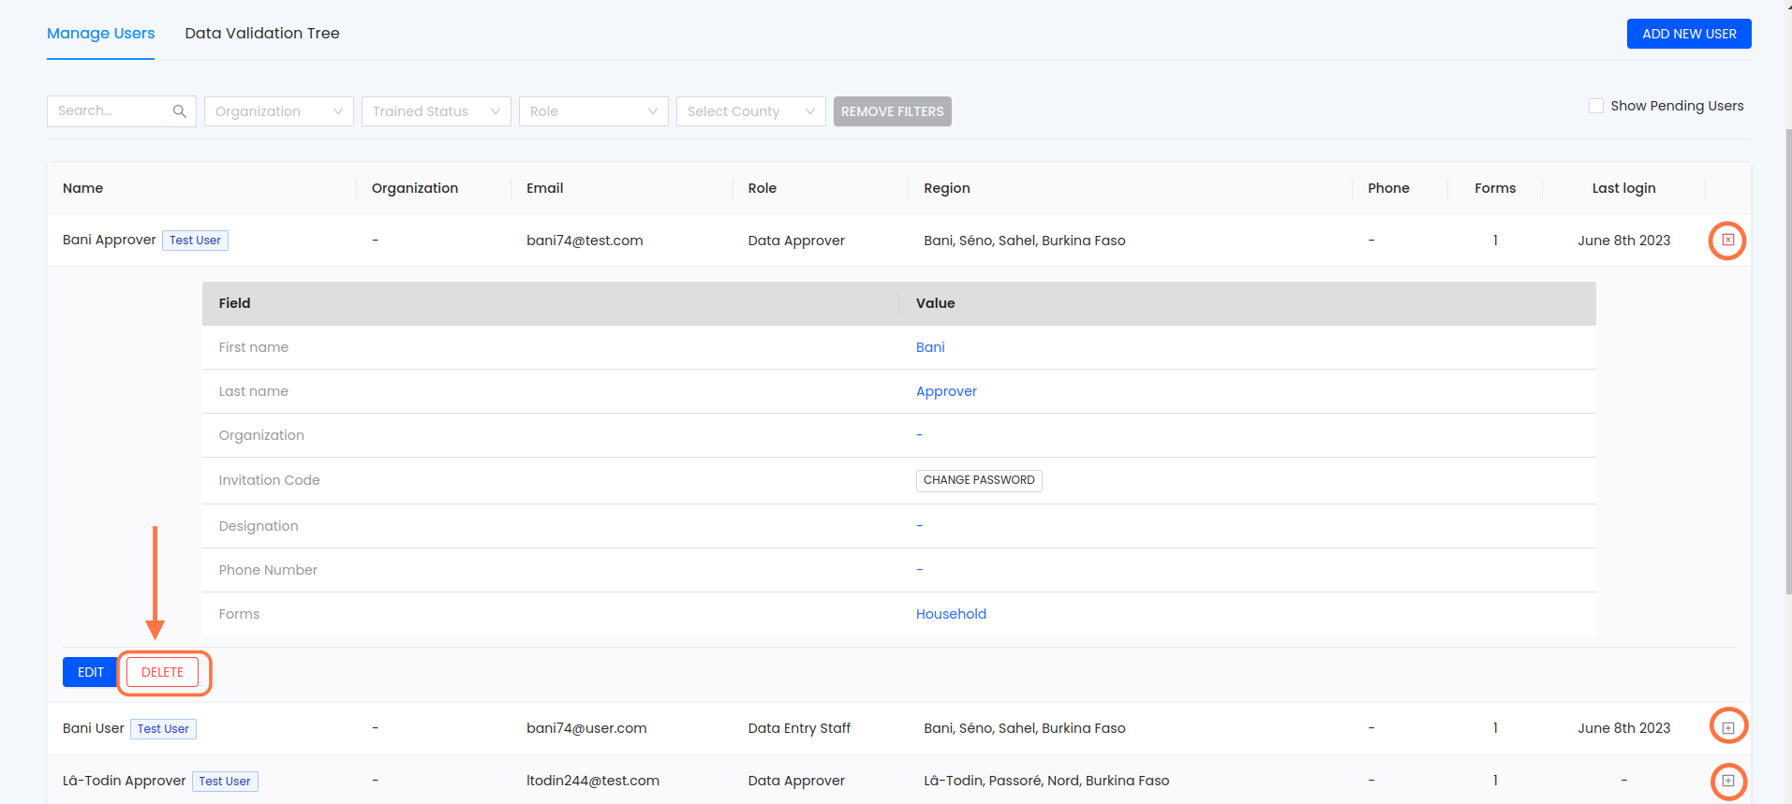Click Test User tag next to Lâ-Todin Approver

coord(225,781)
